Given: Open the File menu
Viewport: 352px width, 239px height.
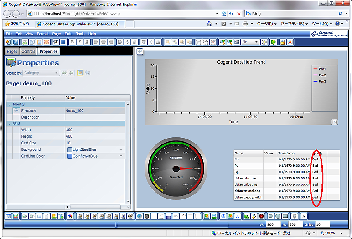Looking at the screenshot, I should 9,34.
